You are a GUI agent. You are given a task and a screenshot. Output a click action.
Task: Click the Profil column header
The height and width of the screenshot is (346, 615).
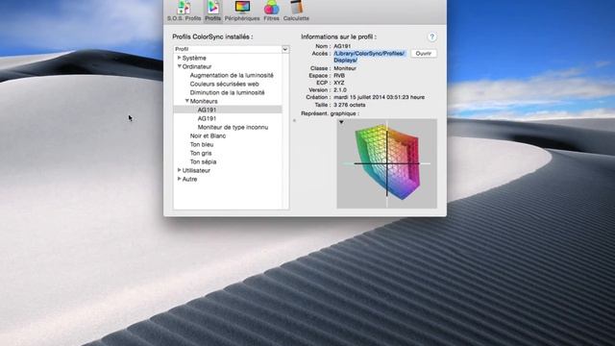(228, 49)
